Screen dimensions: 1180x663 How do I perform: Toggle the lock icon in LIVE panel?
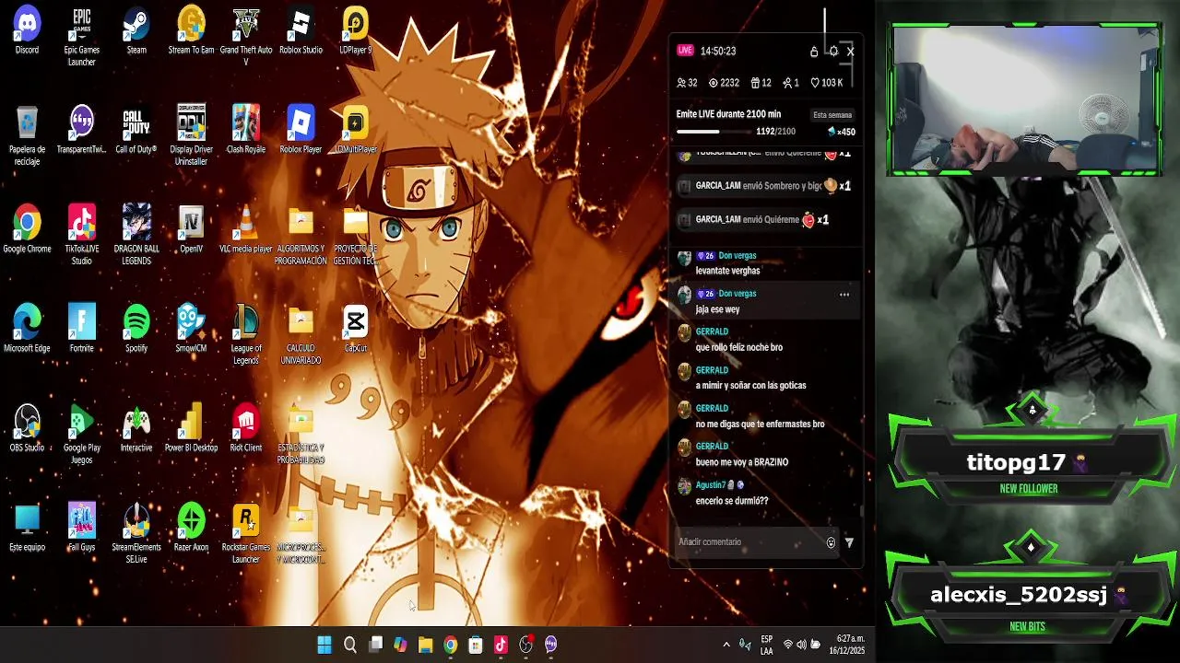pyautogui.click(x=814, y=52)
